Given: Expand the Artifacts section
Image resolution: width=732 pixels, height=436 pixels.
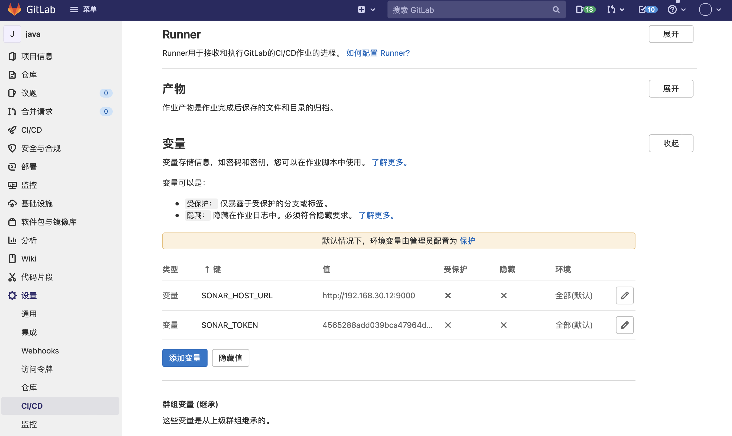Looking at the screenshot, I should pyautogui.click(x=671, y=89).
